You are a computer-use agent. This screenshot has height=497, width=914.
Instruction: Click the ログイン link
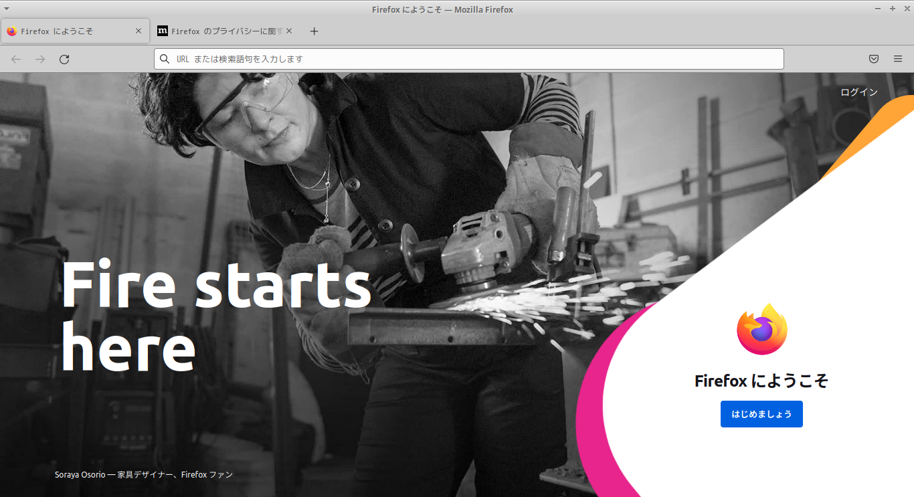[859, 92]
